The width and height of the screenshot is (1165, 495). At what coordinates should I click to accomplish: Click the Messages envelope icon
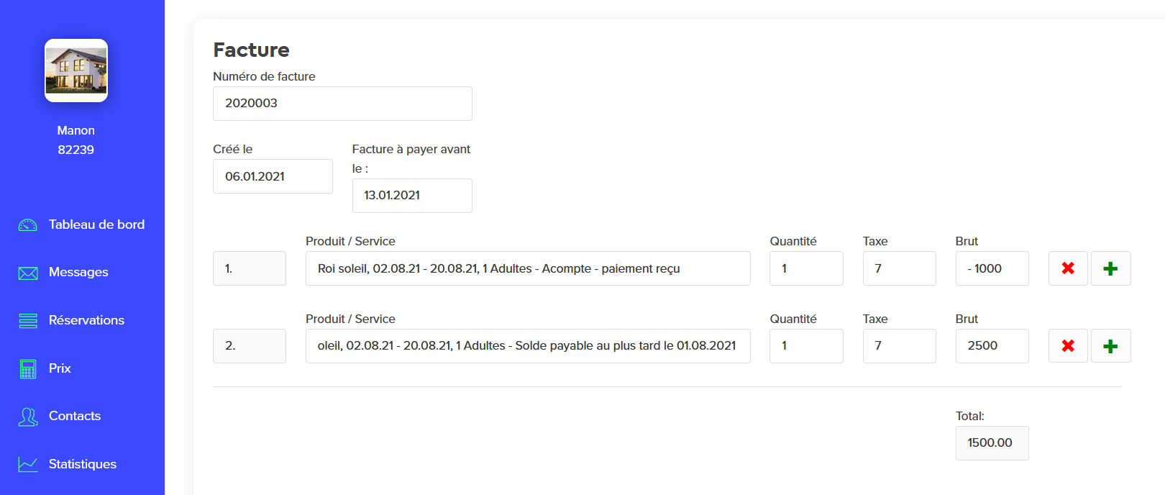click(x=28, y=273)
